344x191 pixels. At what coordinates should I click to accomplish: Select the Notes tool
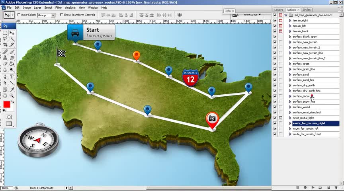tap(5, 90)
